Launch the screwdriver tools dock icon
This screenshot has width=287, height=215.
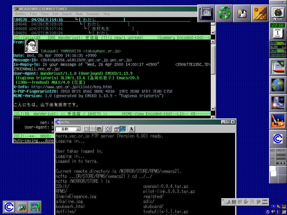pos(260,13)
